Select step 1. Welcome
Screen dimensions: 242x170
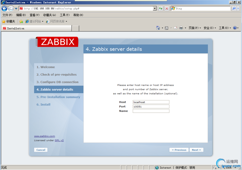pos(46,67)
